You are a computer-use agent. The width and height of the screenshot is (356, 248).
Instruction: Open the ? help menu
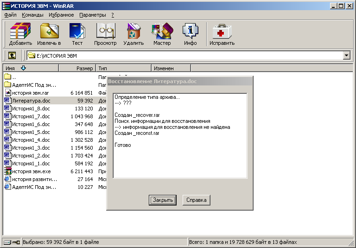point(113,15)
